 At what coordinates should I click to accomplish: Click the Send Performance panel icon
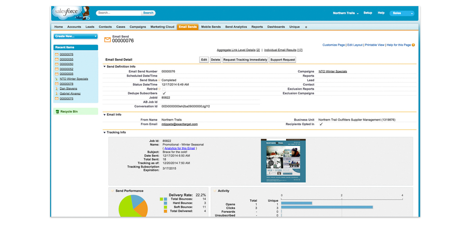112,191
